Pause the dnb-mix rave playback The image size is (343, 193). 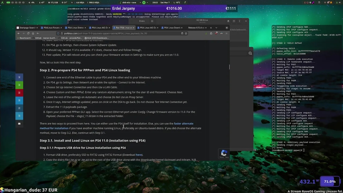144,2
